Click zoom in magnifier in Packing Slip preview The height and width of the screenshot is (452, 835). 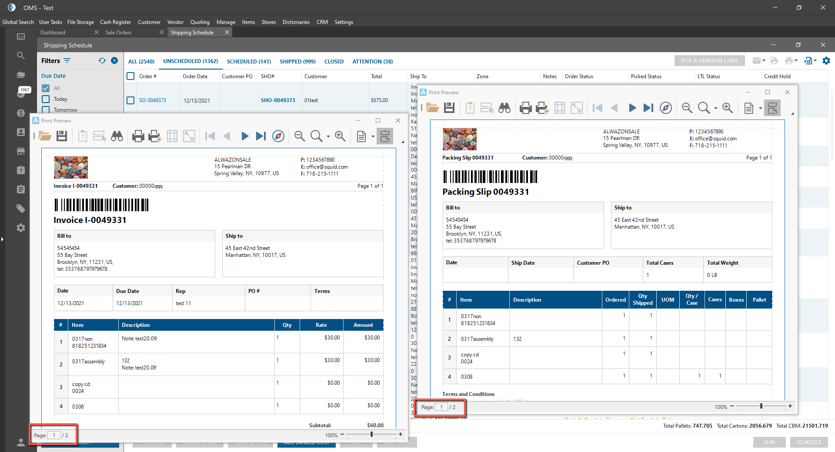[x=727, y=108]
